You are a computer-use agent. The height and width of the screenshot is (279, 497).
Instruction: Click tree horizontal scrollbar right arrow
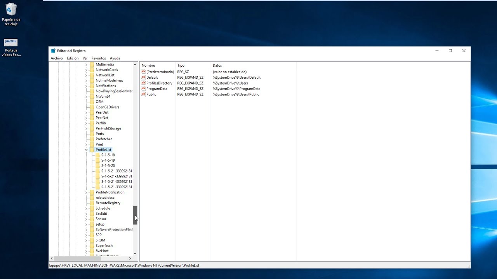pyautogui.click(x=130, y=258)
